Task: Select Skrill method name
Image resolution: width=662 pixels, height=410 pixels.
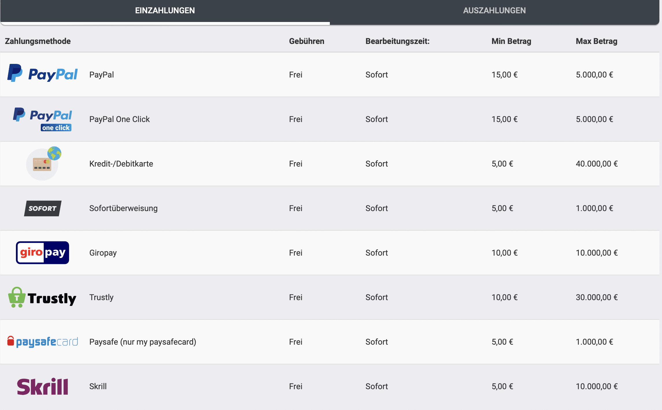Action: point(98,386)
